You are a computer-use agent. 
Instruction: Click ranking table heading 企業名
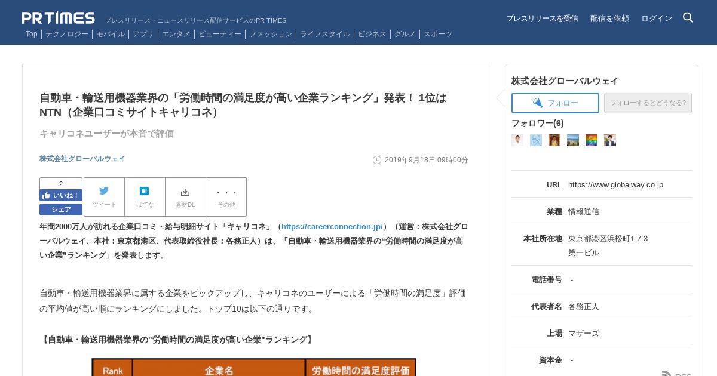click(x=219, y=371)
